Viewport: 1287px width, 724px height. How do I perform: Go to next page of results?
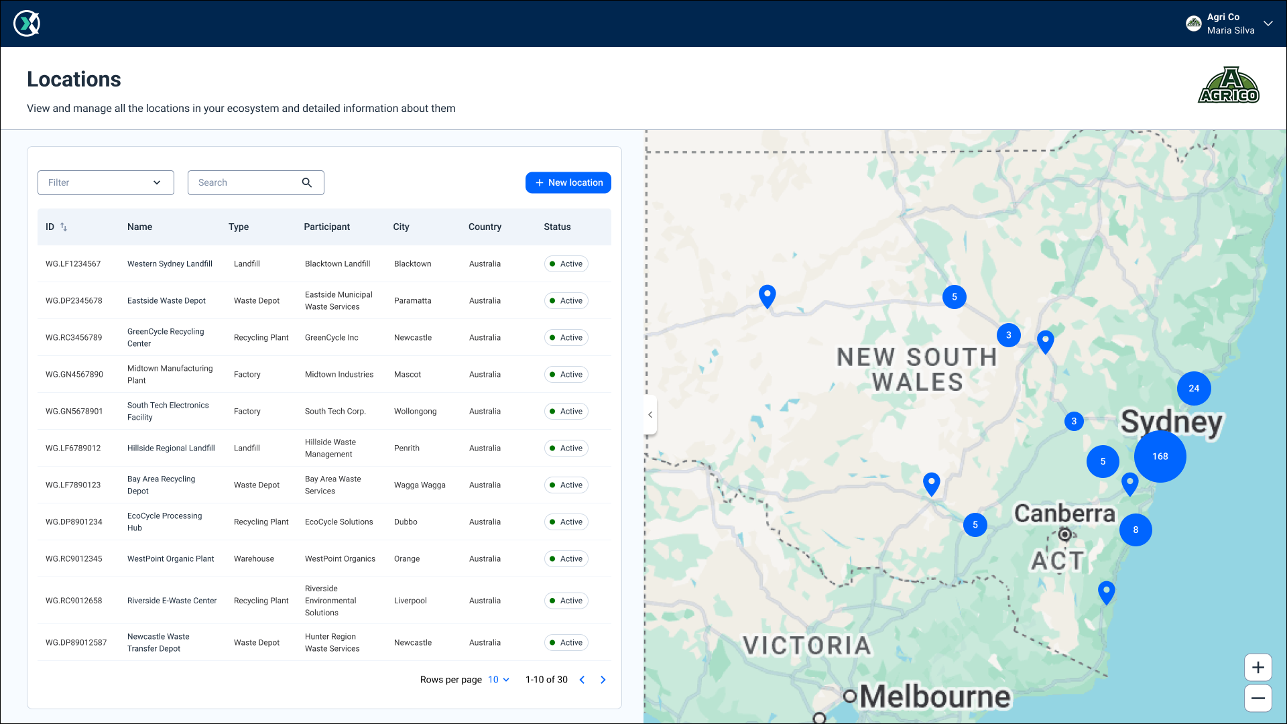coord(603,680)
